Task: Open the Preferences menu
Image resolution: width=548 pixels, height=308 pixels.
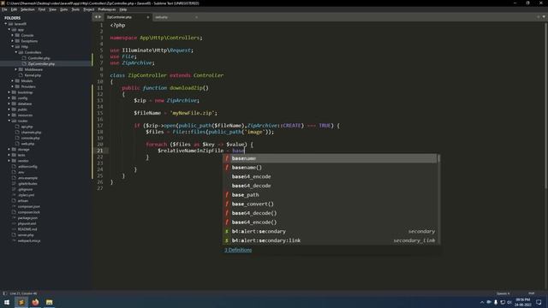Action: 107,9
